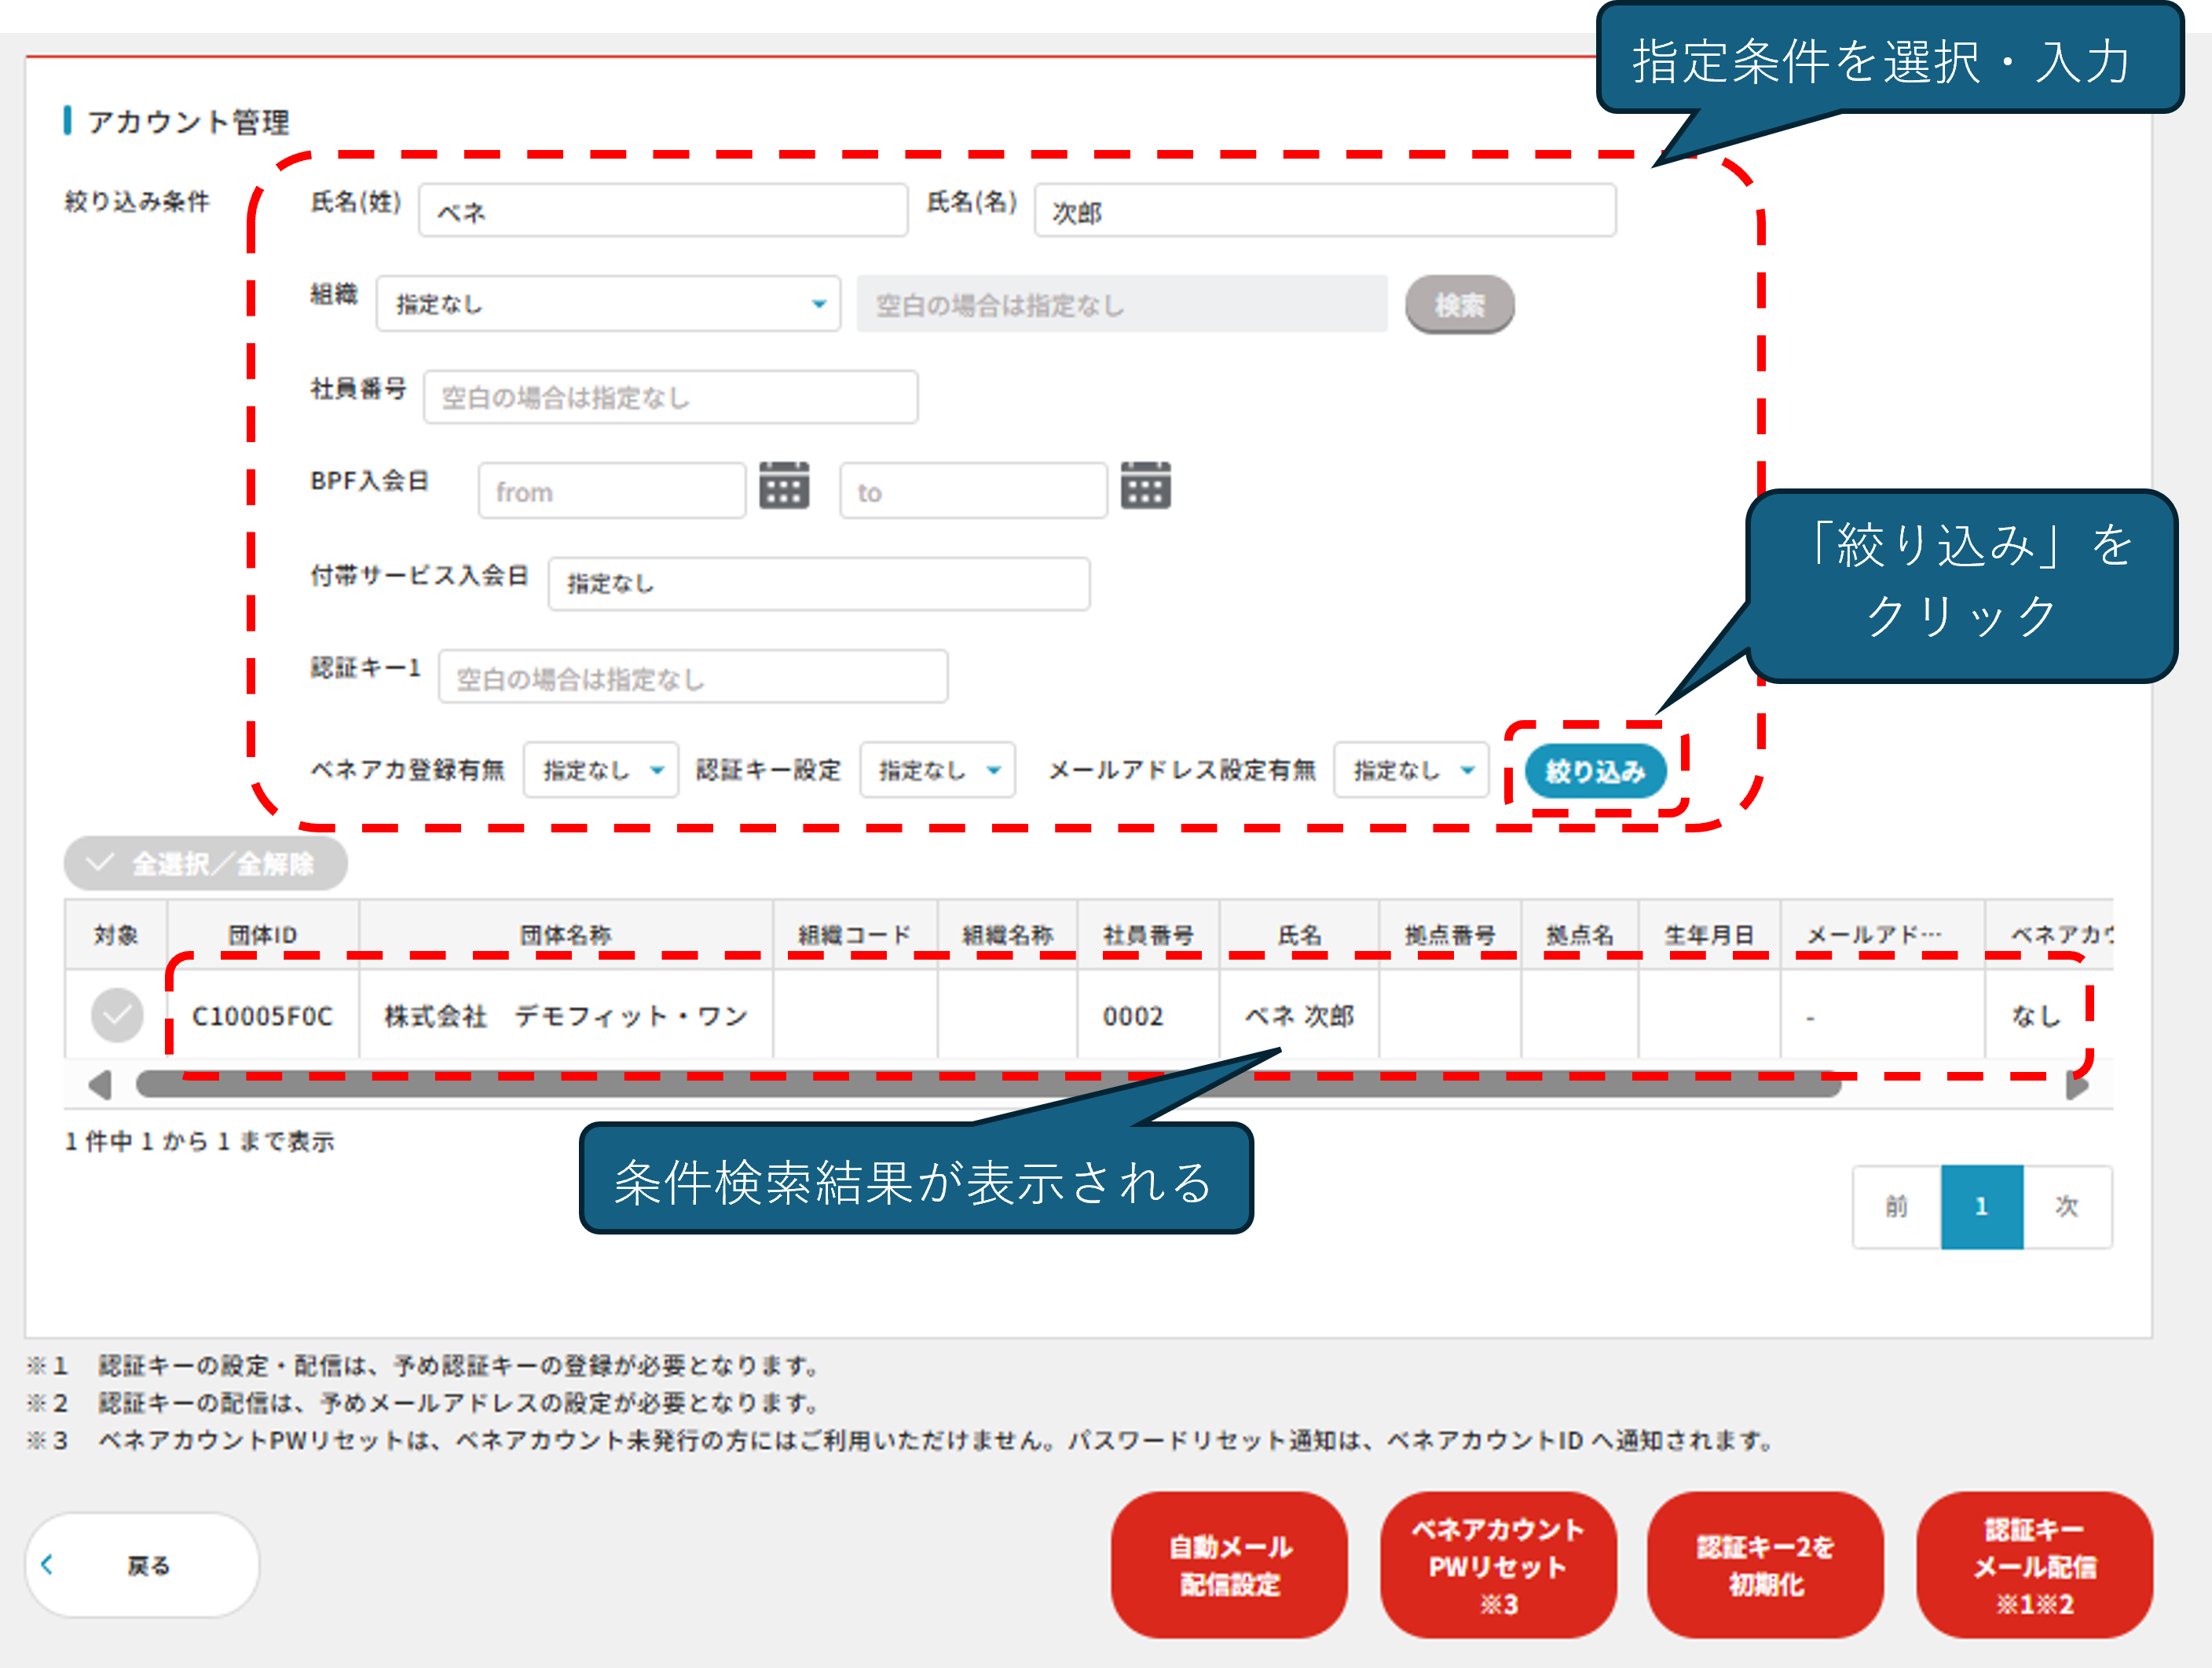Click the back chevron on 戻る button
The height and width of the screenshot is (1668, 2212).
[47, 1565]
